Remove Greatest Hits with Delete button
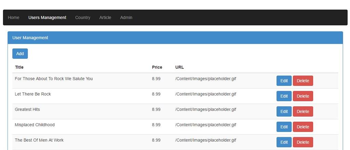Screen dimensions: 350x150 pos(303,111)
